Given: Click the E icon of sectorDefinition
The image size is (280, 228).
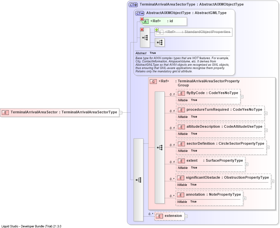Looking at the screenshot, I should coord(181,144).
